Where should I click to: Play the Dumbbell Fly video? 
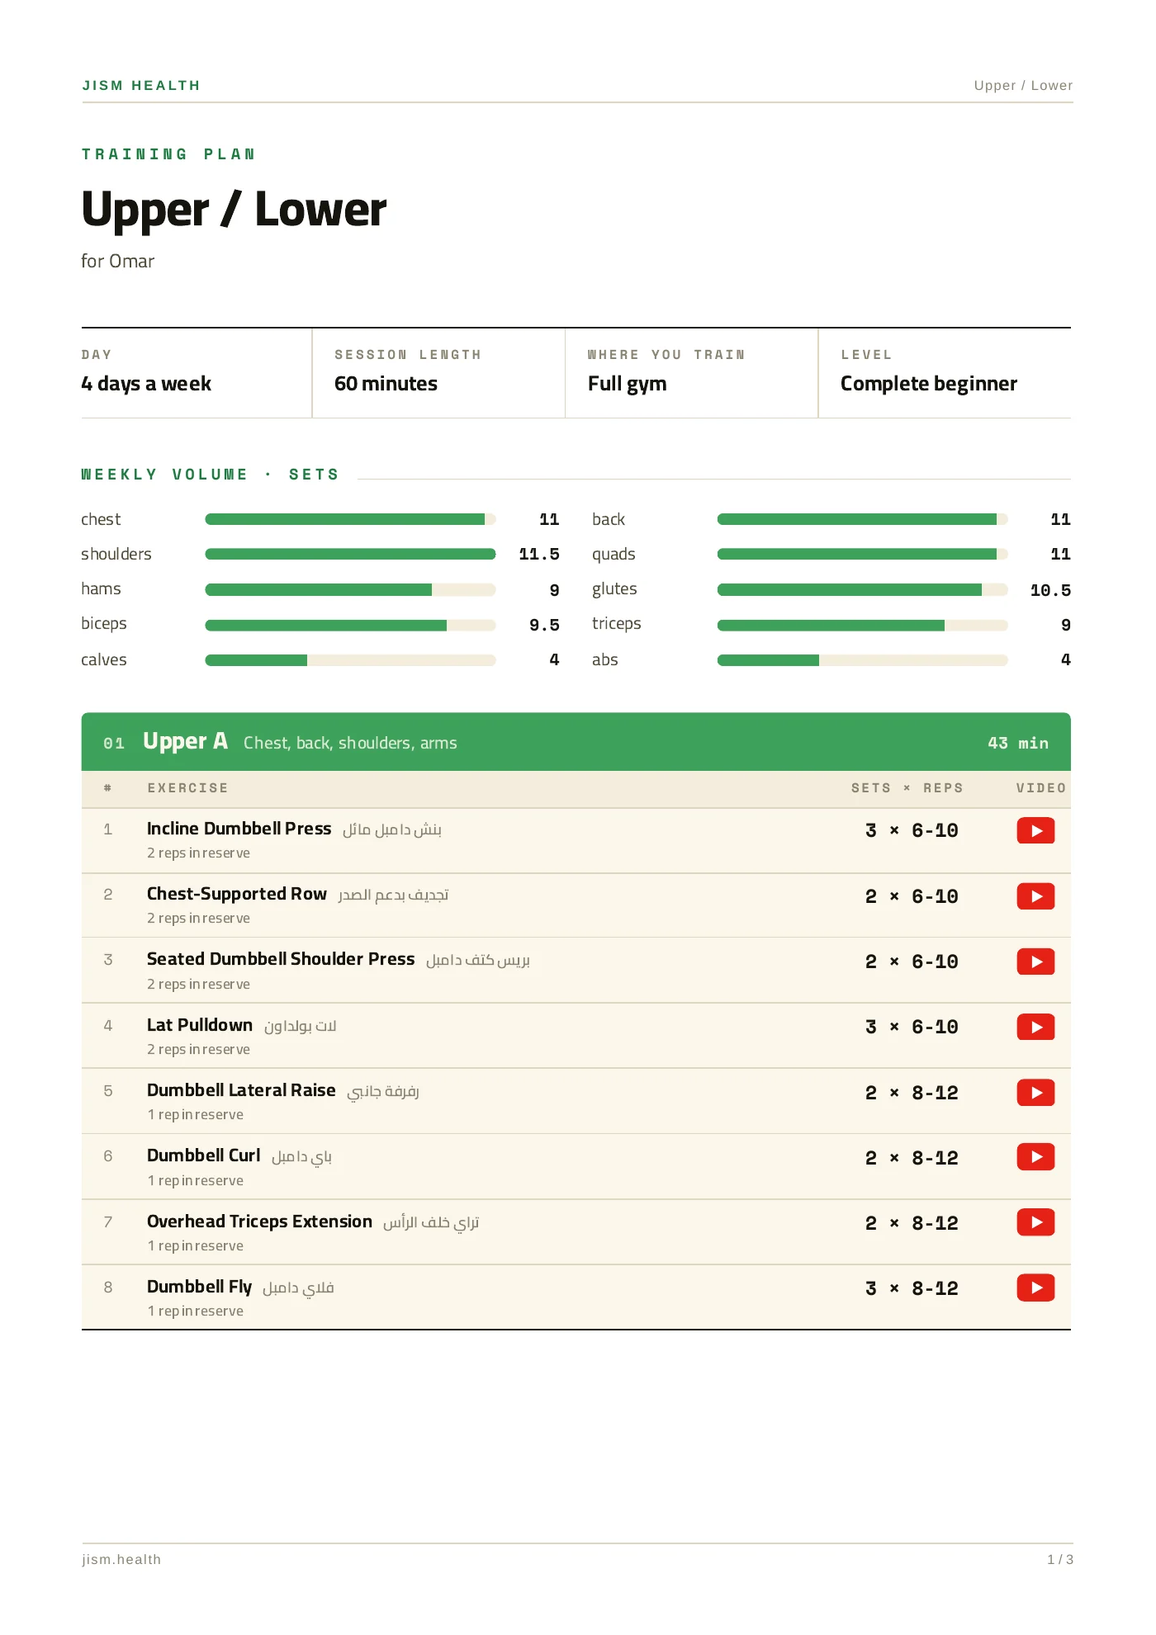[1035, 1288]
